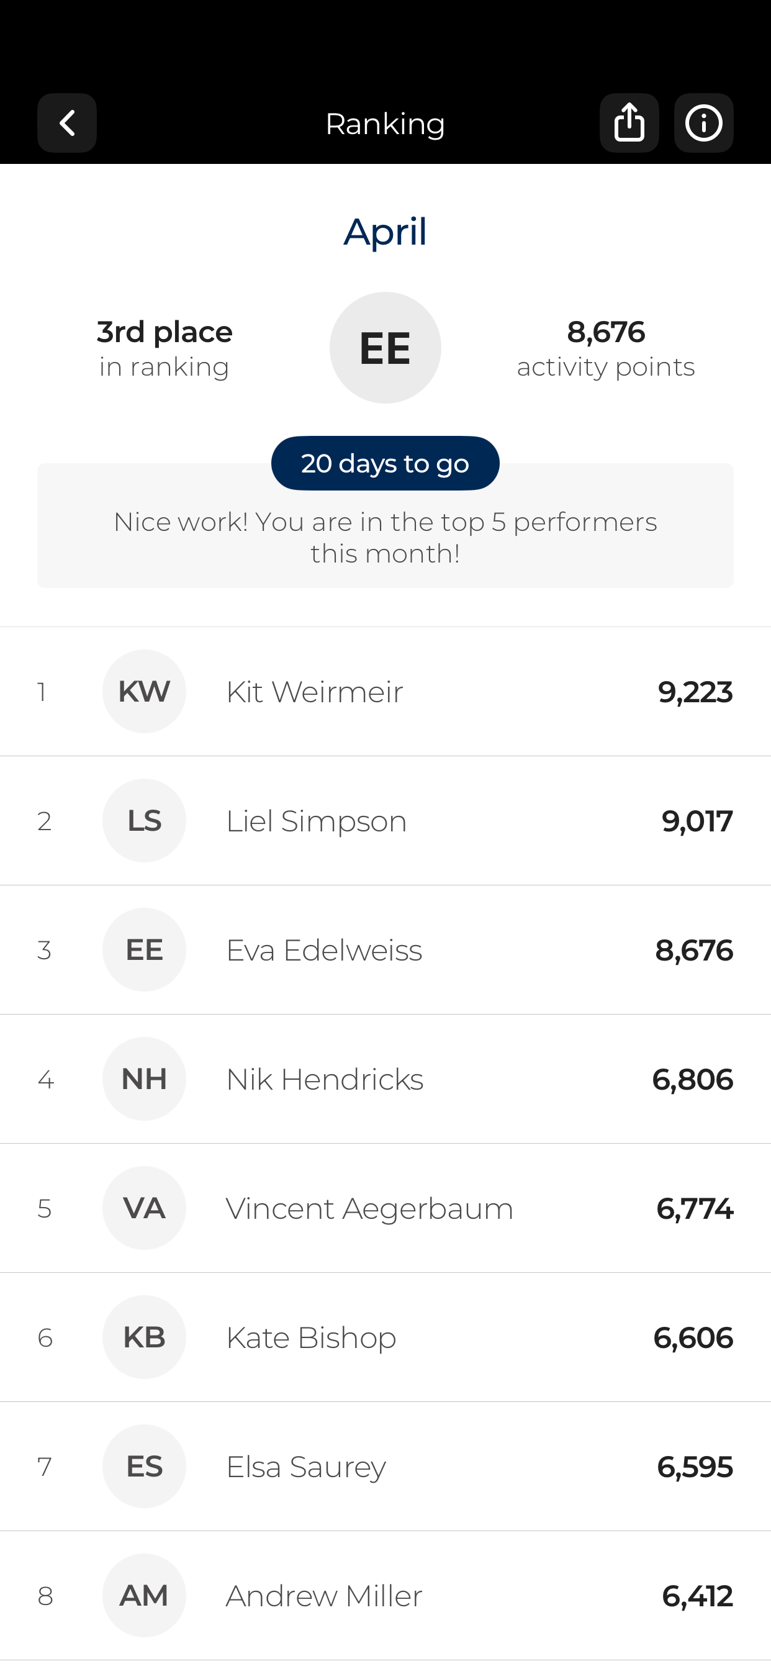Screen dimensions: 771x1669
Task: Open the info icon
Action: 703,123
